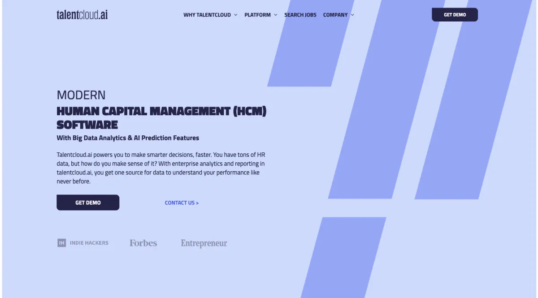The height and width of the screenshot is (298, 538).
Task: Click the Entrepreneur logo
Action: [x=204, y=243]
